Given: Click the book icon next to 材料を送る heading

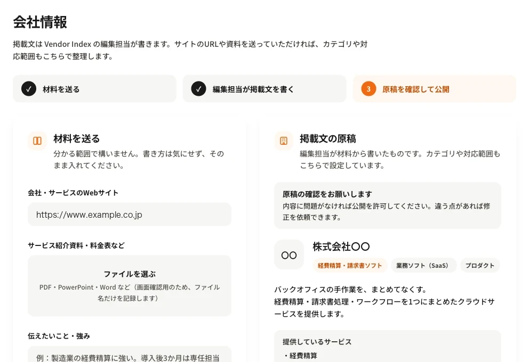Looking at the screenshot, I should [37, 141].
